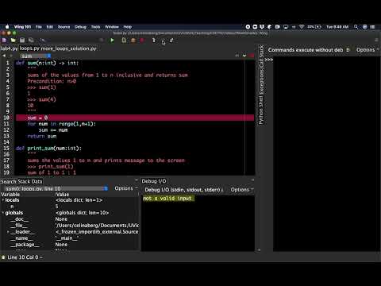Click the Open file folder icon
The width and height of the screenshot is (381, 286).
(13, 41)
